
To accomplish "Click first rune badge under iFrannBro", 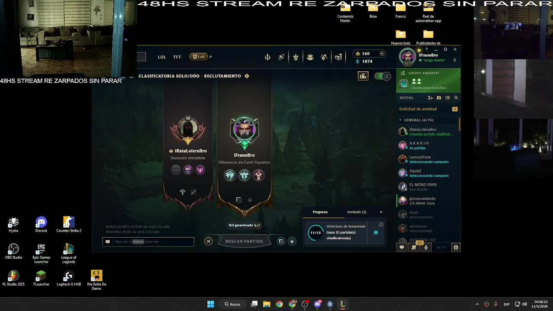I will (230, 175).
